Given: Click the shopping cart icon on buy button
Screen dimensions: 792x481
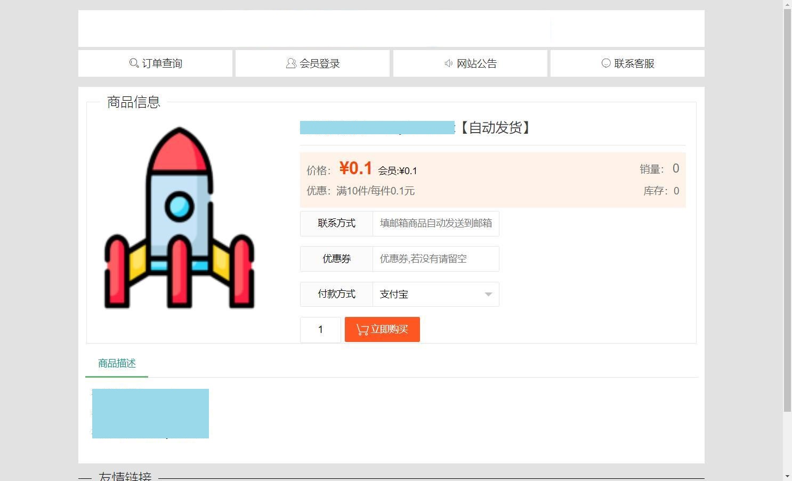Looking at the screenshot, I should point(362,330).
